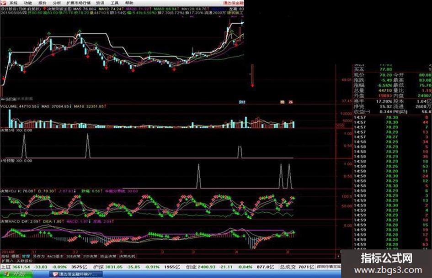
Task: Switch to the MACD基本 template tab
Action: click(55, 256)
